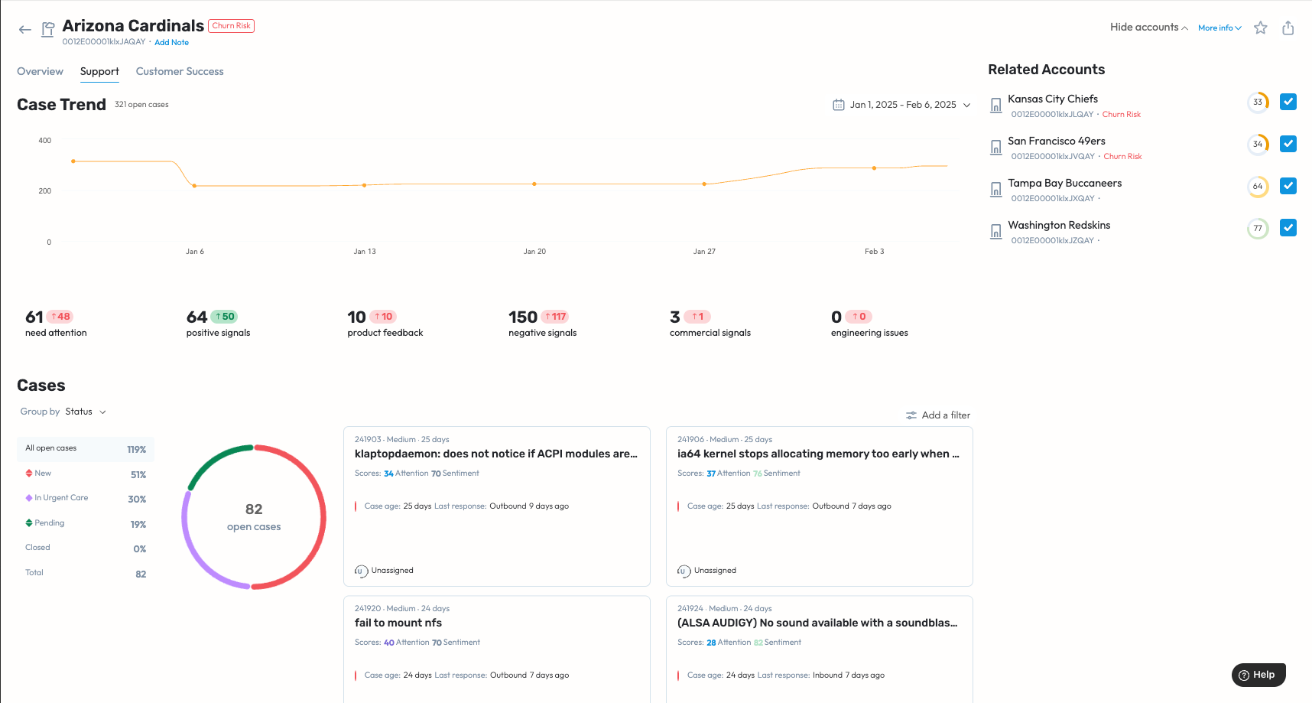Click the 150 negative signals metric
Image resolution: width=1312 pixels, height=703 pixels.
click(x=542, y=324)
